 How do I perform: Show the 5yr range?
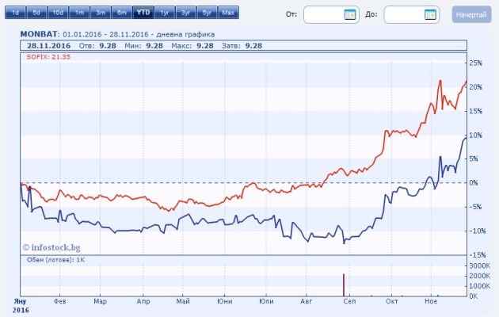tap(208, 13)
